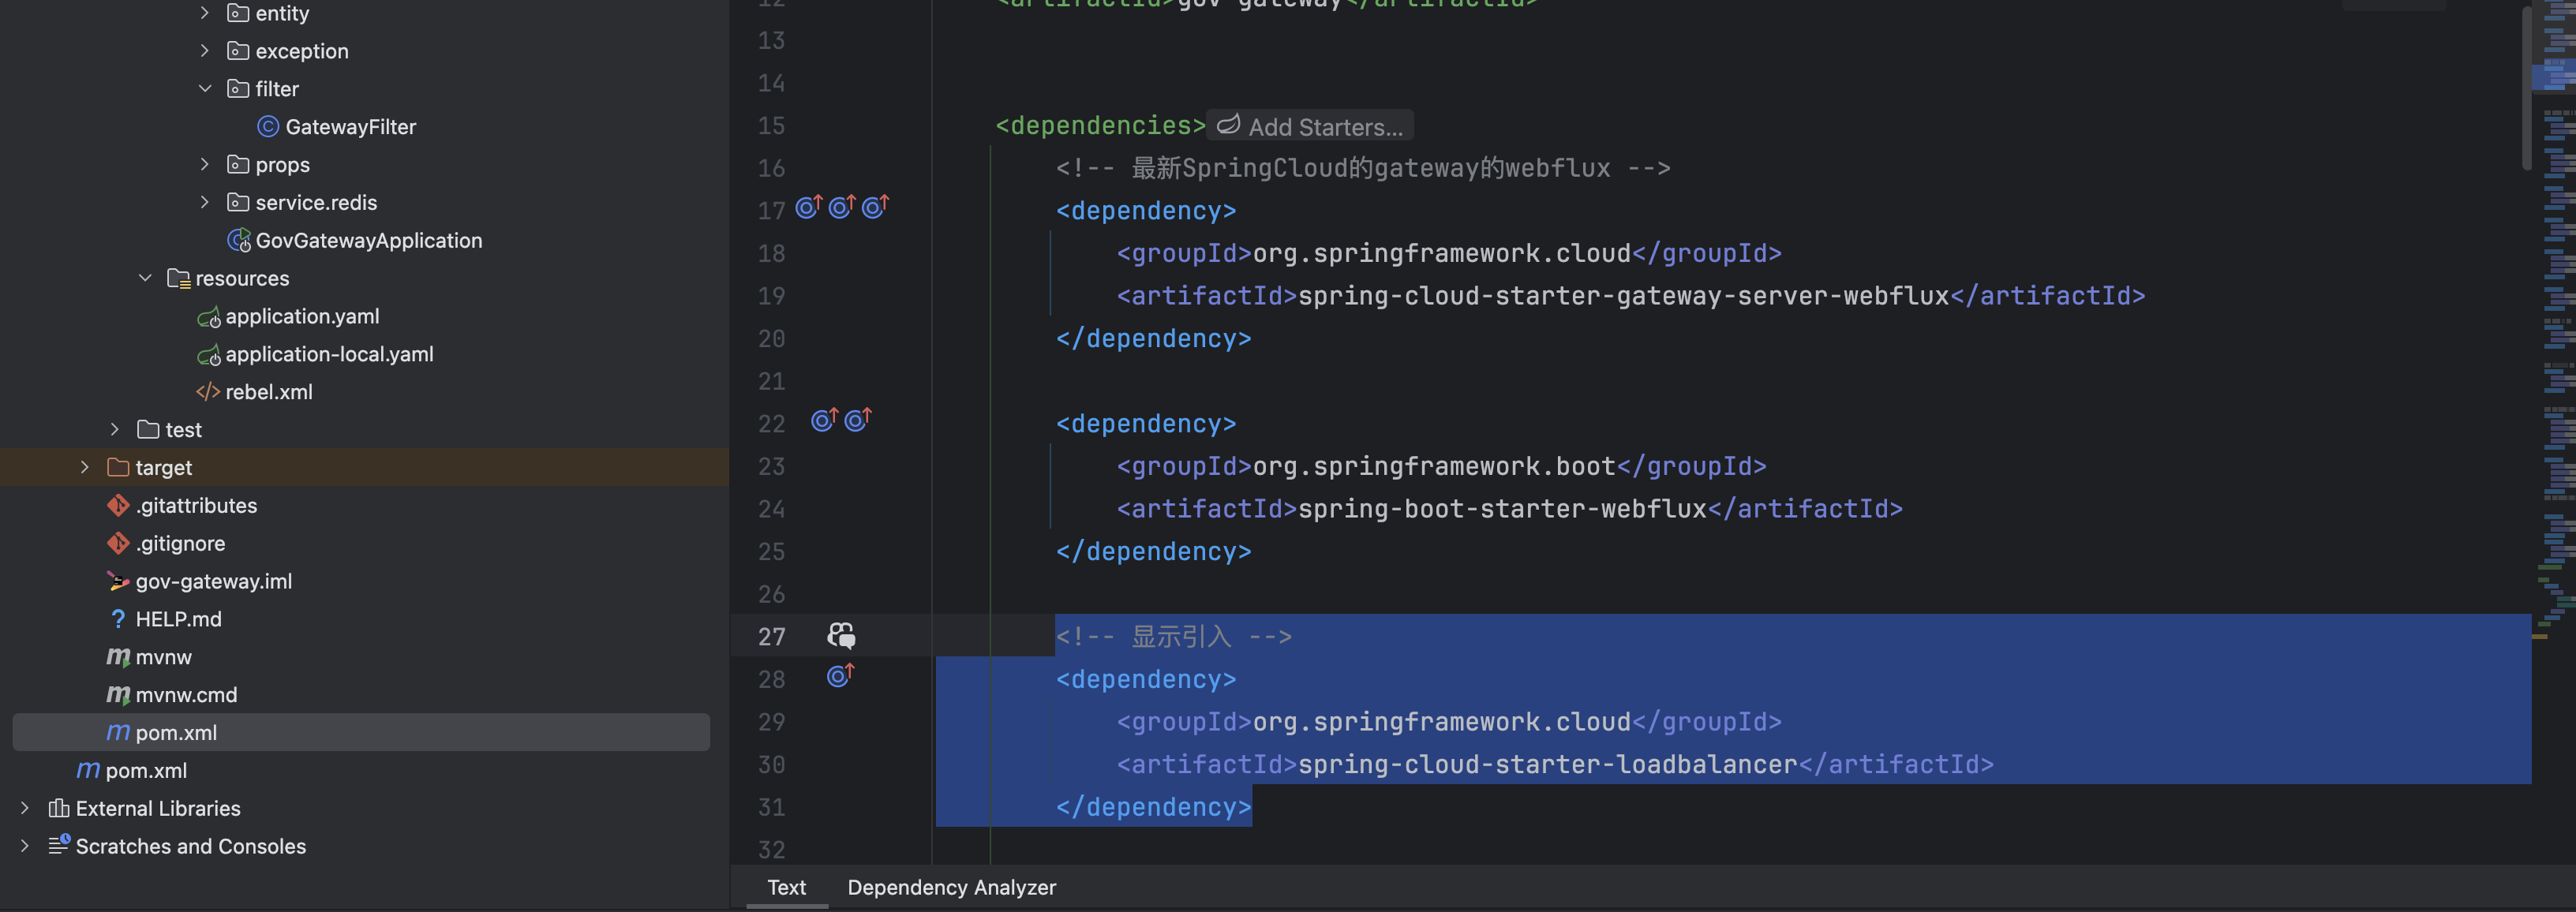Image resolution: width=2576 pixels, height=912 pixels.
Task: Click the second gutter icon on line 22
Action: tap(858, 420)
